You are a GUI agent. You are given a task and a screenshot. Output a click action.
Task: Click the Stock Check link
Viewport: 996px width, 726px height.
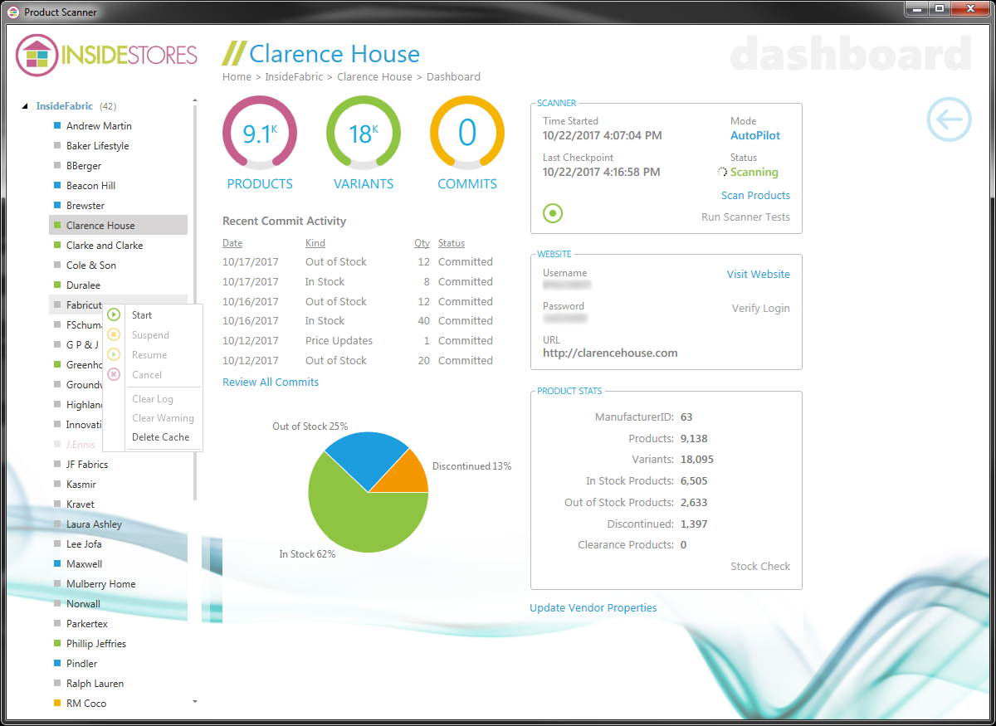[760, 567]
